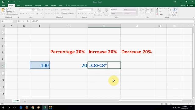Viewport: 195px width, 110px height.
Task: Click the Percent Style icon
Action: (83, 13)
